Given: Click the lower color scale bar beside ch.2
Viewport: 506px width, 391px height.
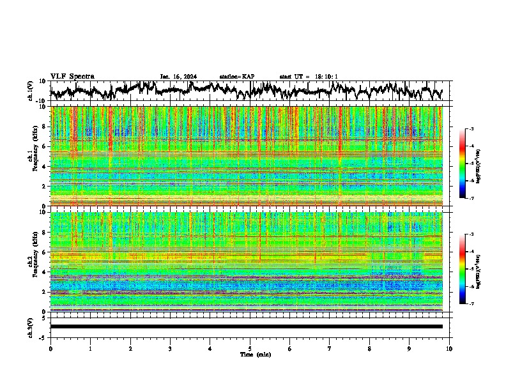Looking at the screenshot, I should point(463,269).
